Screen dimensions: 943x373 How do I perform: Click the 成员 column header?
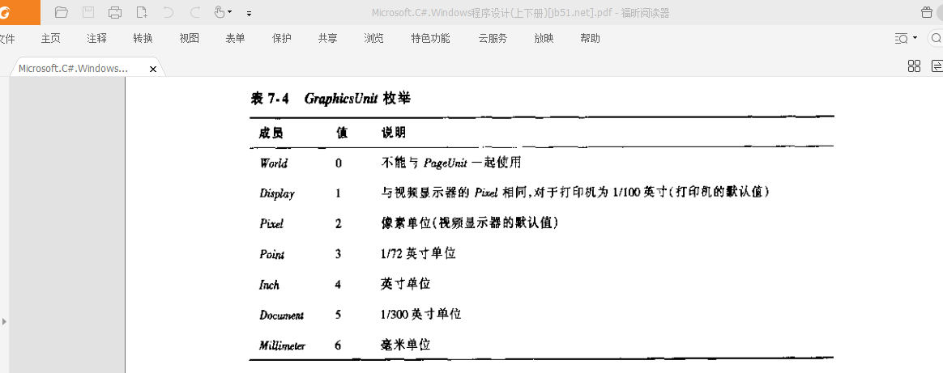tap(271, 132)
